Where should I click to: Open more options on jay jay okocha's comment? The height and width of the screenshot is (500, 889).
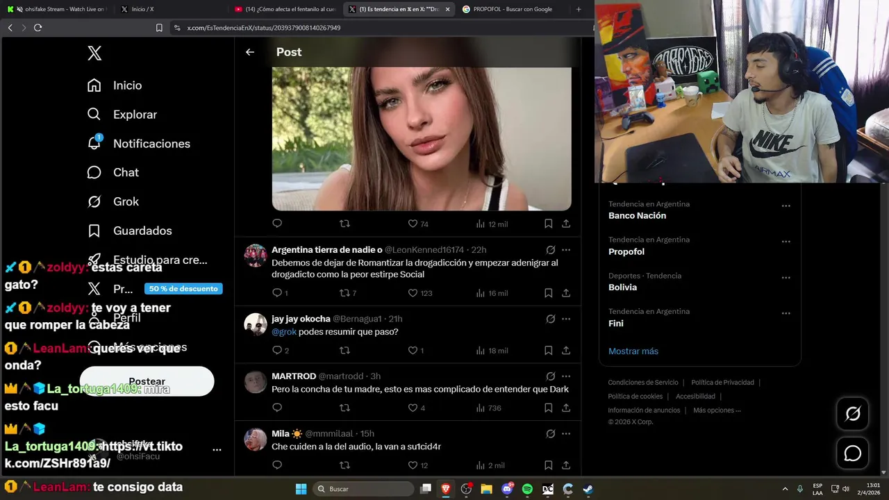point(566,319)
